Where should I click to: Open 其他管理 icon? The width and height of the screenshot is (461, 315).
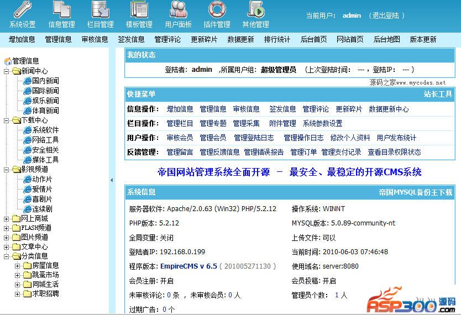tap(256, 10)
